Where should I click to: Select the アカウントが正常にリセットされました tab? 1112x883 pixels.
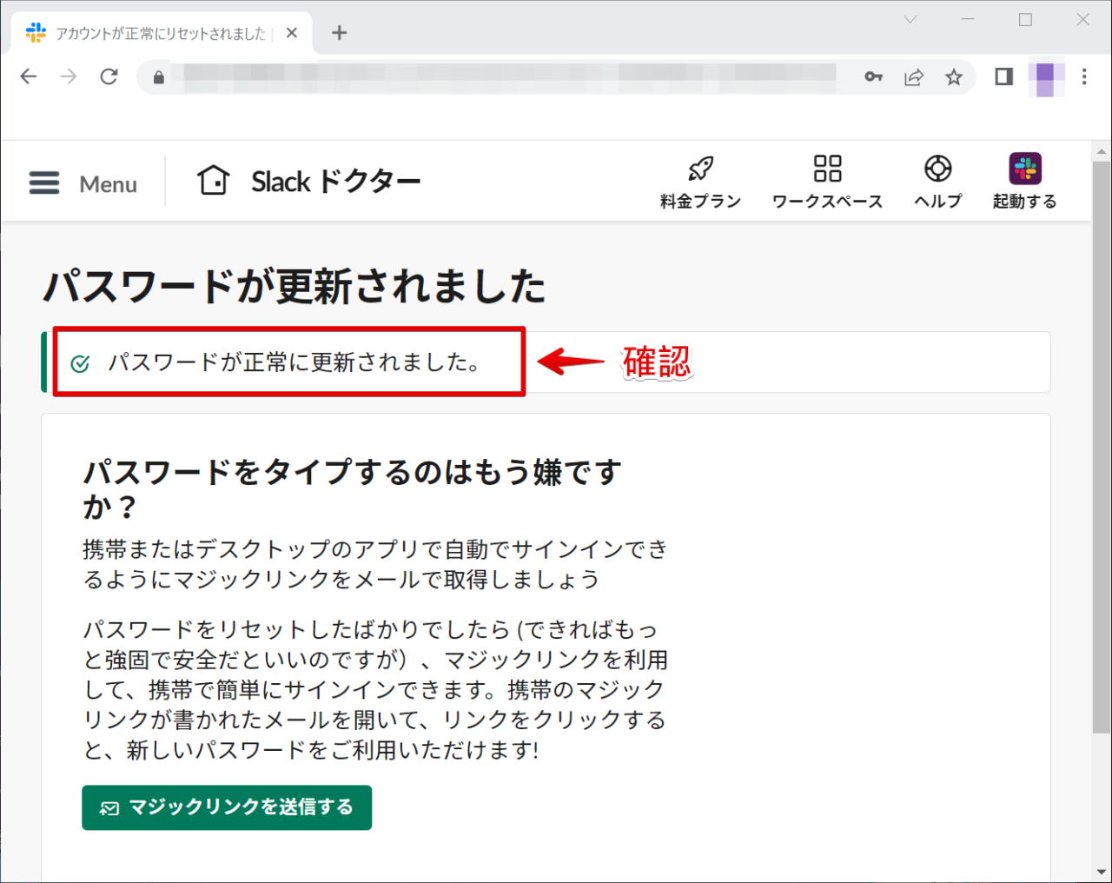pos(162,33)
